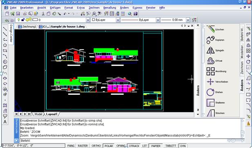The width and height of the screenshot is (252, 148).
Task: Open the Datei menu
Action: tap(13, 8)
